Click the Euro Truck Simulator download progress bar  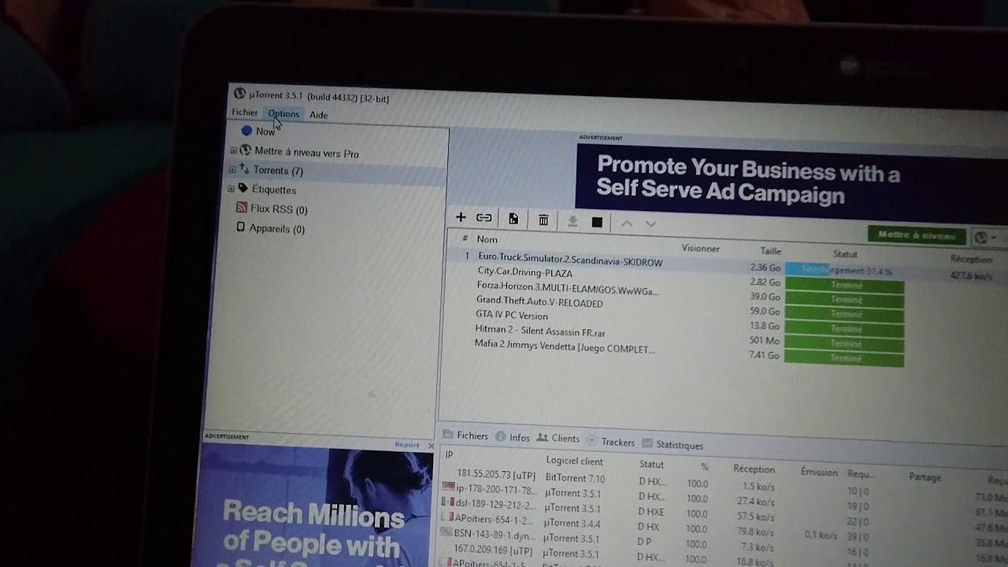(845, 270)
